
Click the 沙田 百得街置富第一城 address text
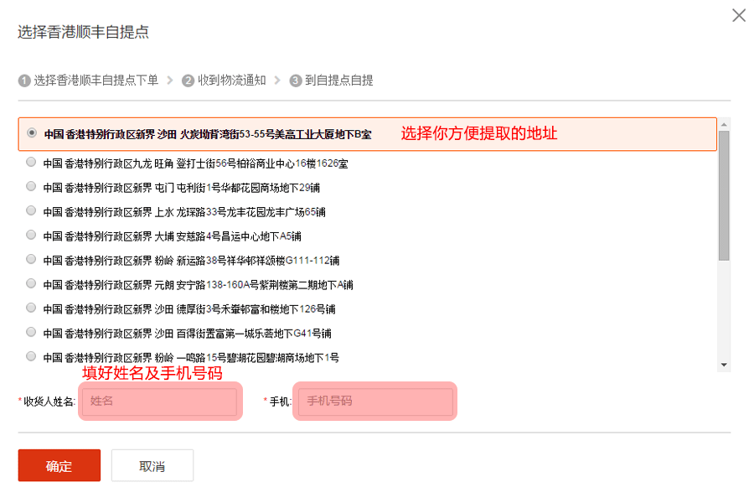click(x=187, y=333)
